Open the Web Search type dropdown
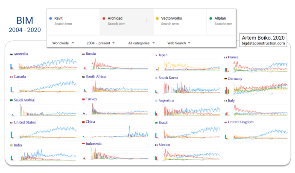 tap(179, 43)
